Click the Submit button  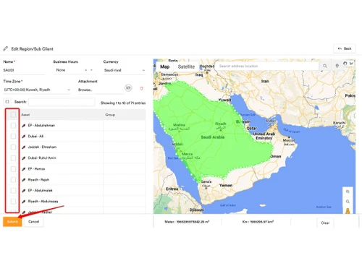(12, 222)
